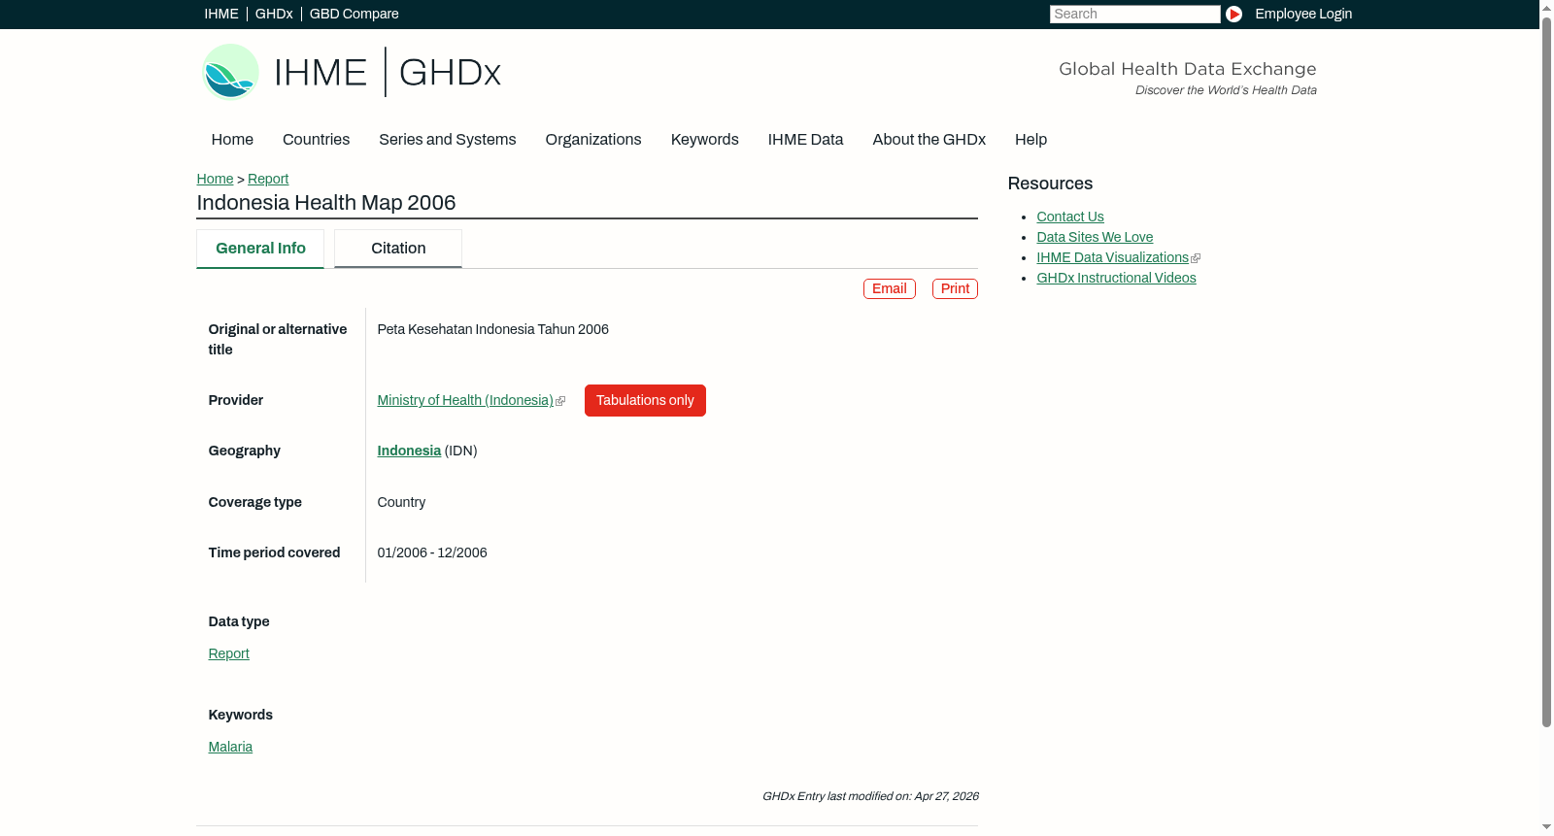This screenshot has height=836, width=1554.
Task: Open IHME link in top bar
Action: pos(221,14)
